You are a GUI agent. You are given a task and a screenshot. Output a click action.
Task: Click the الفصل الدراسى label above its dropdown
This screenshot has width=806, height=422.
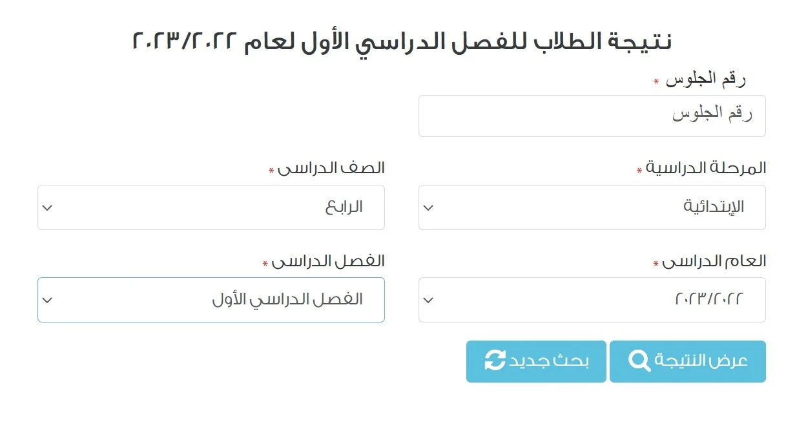click(329, 261)
